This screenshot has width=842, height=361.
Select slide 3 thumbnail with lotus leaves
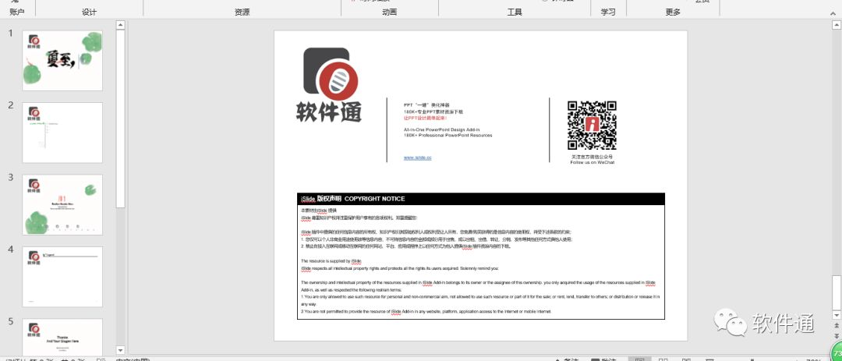62,205
